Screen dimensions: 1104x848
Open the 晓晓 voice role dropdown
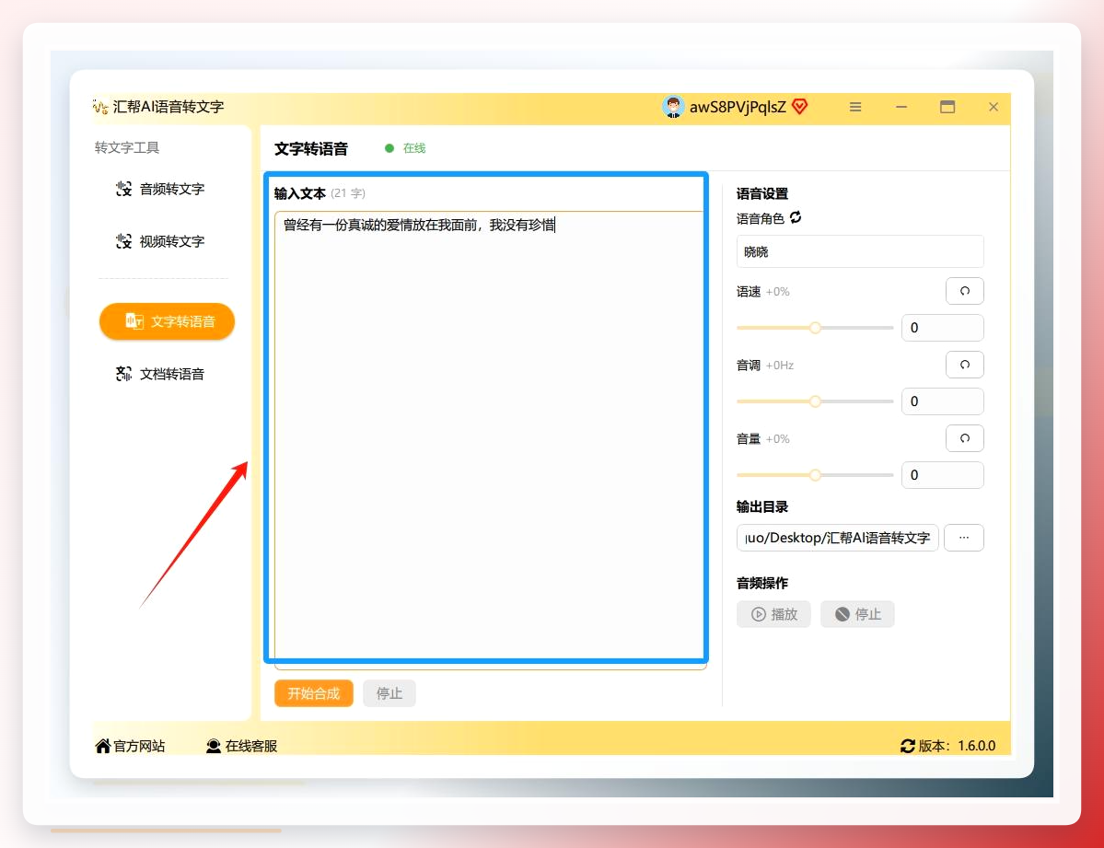coord(860,251)
